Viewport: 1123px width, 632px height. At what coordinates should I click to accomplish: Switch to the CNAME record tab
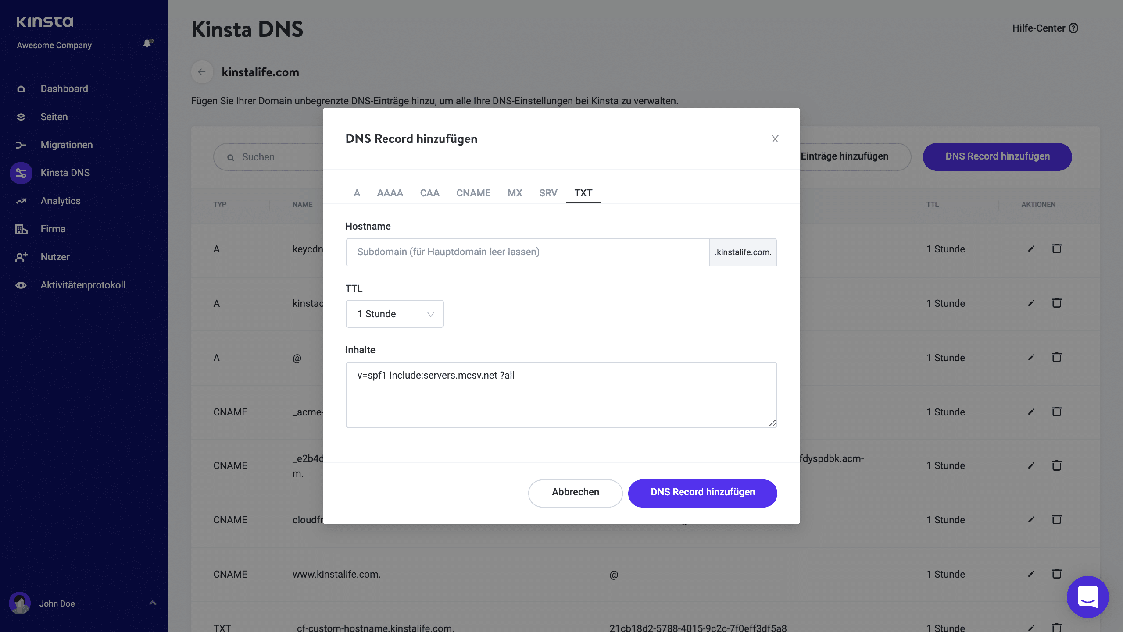click(x=473, y=193)
